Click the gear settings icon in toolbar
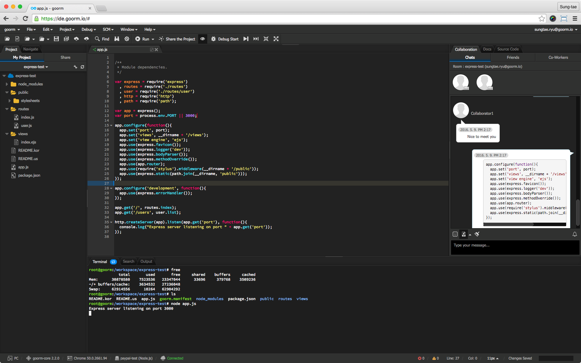Screen dimensions: 581x363 point(127,39)
